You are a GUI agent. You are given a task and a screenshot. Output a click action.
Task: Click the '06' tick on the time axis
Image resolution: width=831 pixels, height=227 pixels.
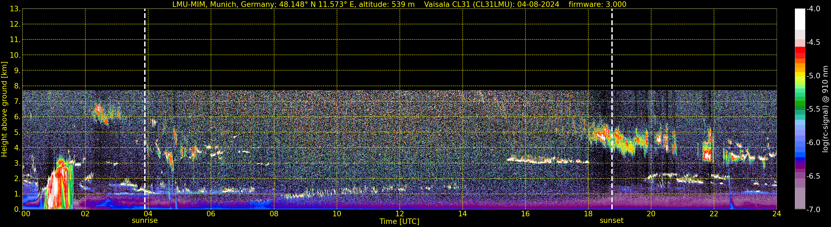point(211,214)
